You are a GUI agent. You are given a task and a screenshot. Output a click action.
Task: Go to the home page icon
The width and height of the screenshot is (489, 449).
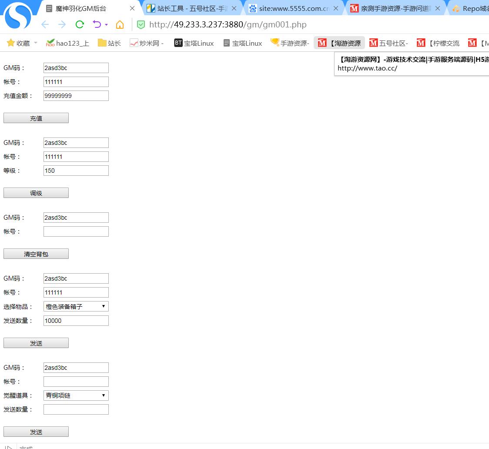pyautogui.click(x=120, y=24)
